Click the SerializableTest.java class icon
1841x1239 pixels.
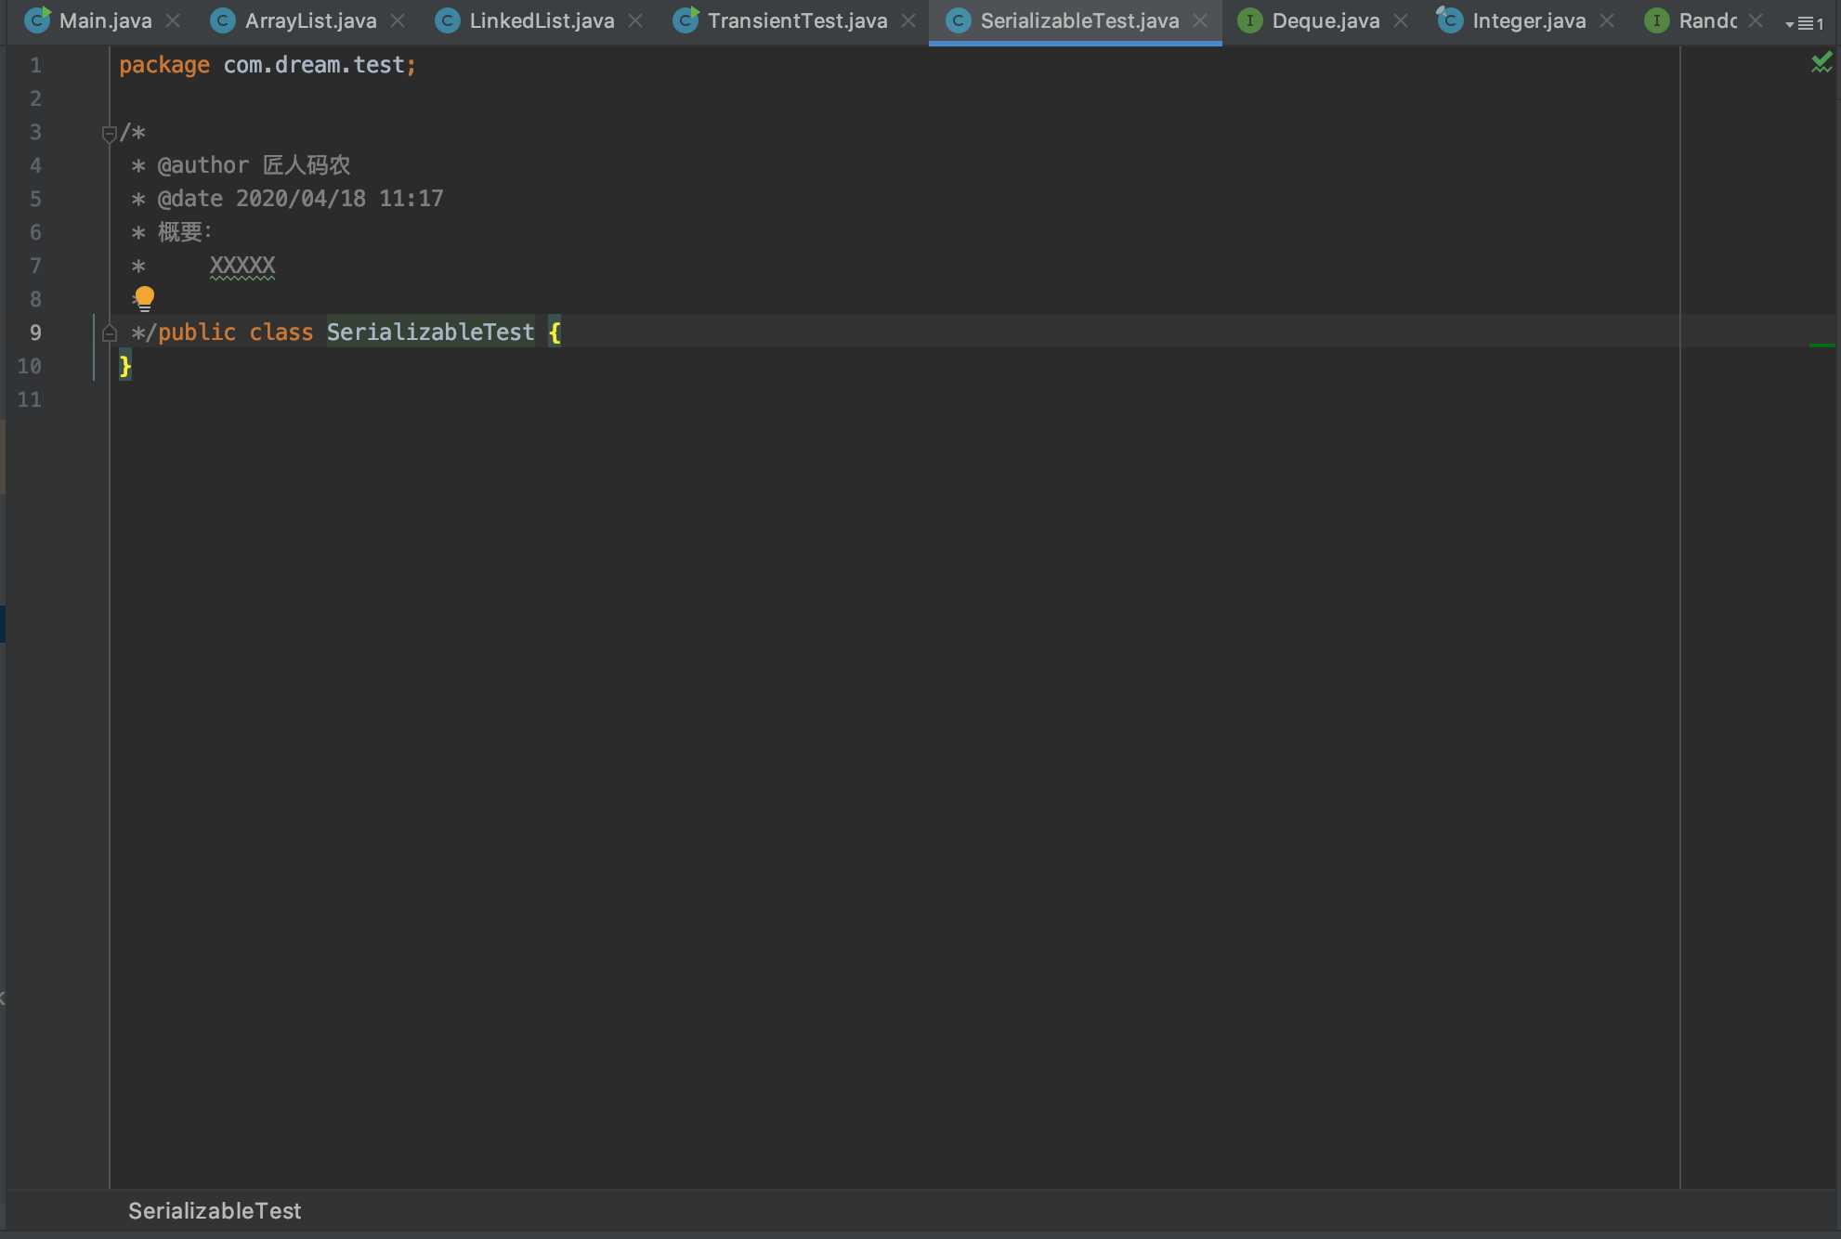(959, 20)
